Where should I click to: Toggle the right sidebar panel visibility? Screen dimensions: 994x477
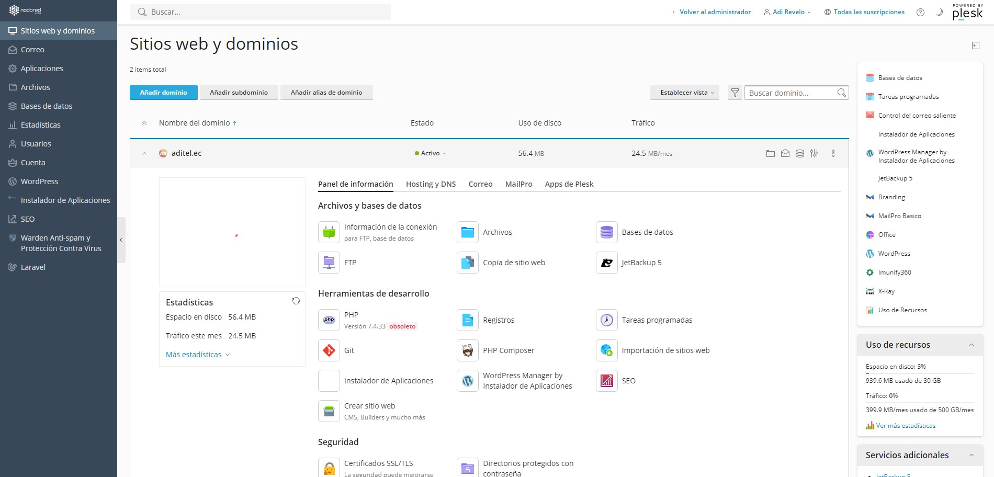point(975,46)
